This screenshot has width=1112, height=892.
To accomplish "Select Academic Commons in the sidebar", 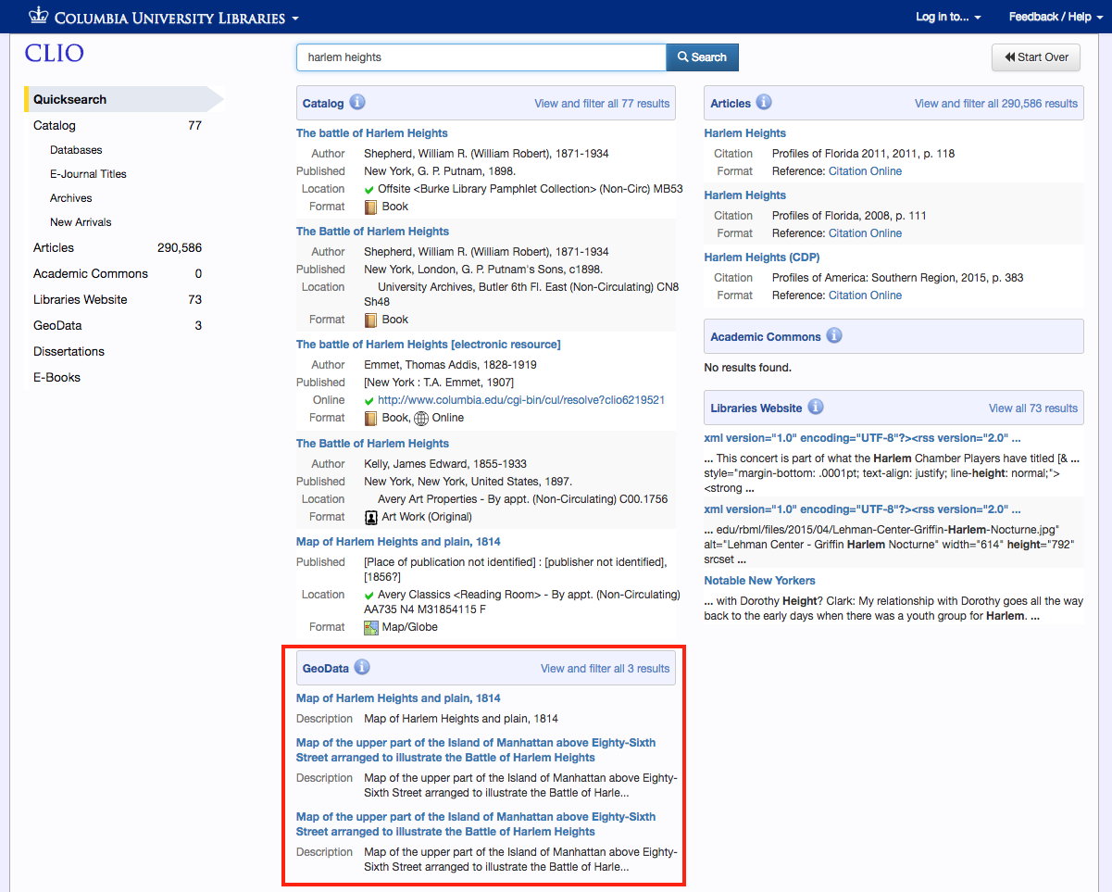I will 91,273.
